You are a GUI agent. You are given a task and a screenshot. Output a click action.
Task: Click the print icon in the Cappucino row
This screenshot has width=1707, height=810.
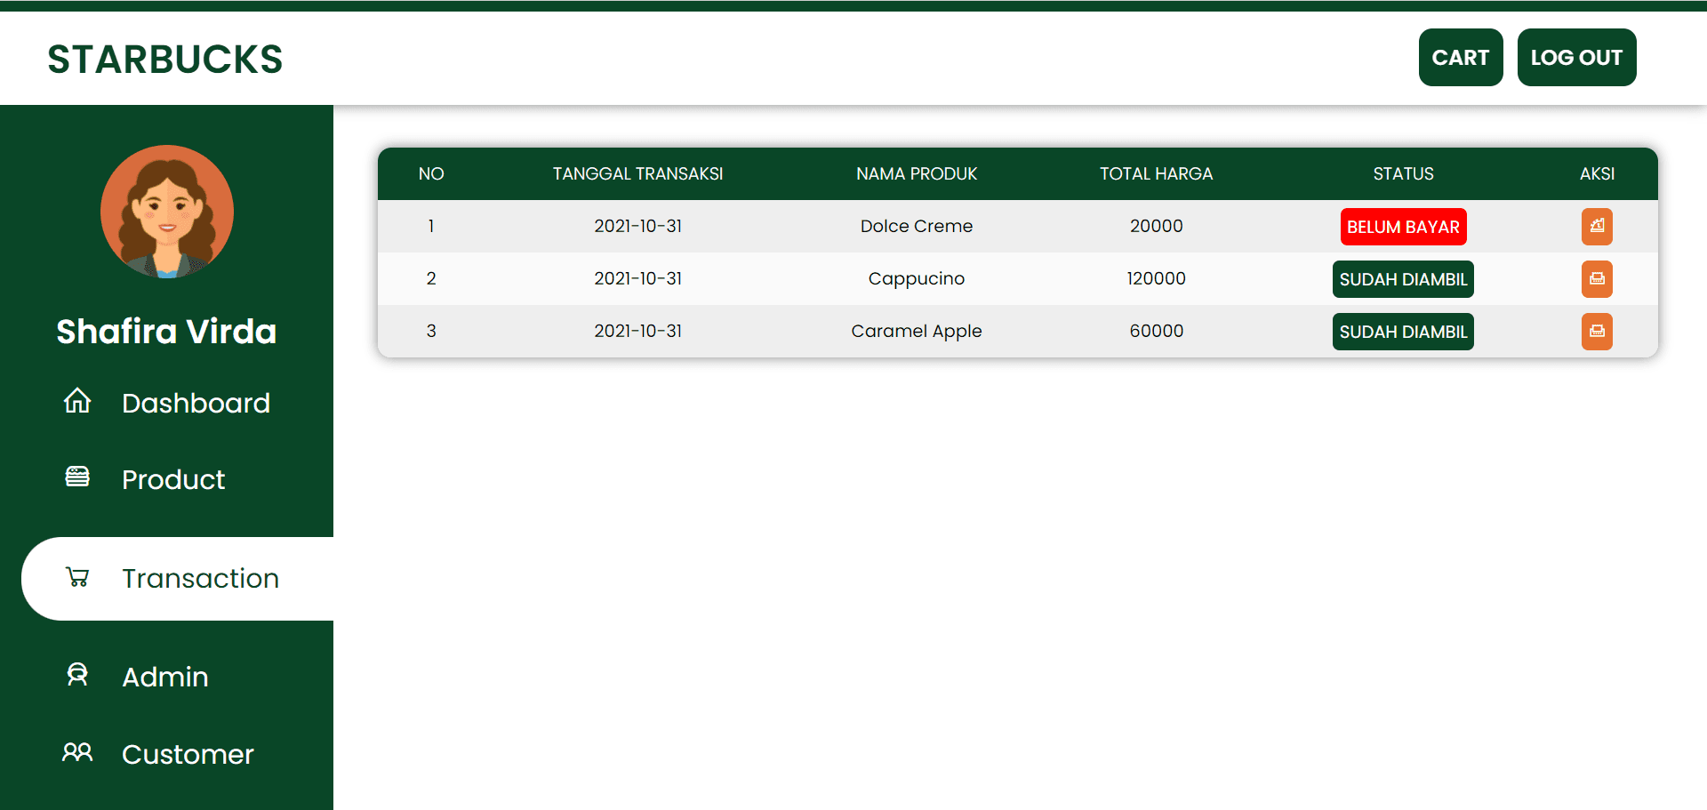[1597, 278]
